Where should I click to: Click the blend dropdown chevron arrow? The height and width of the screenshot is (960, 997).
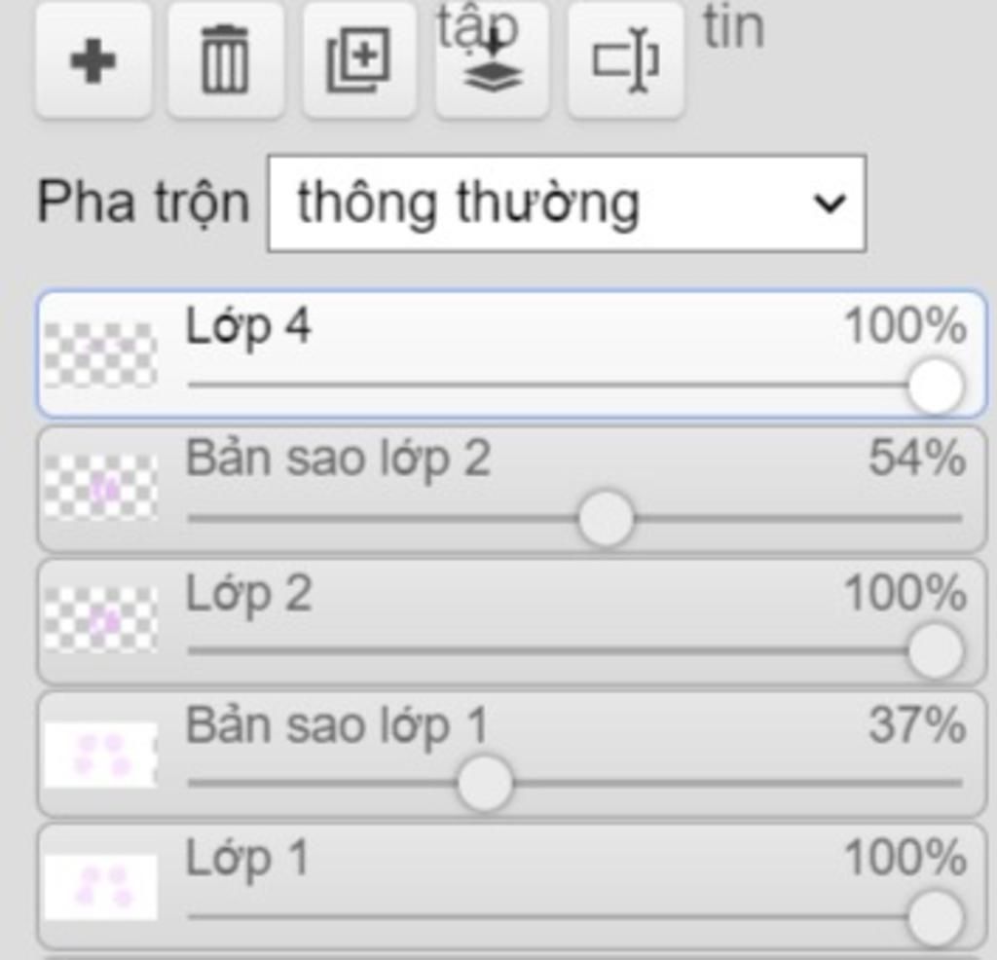[830, 203]
